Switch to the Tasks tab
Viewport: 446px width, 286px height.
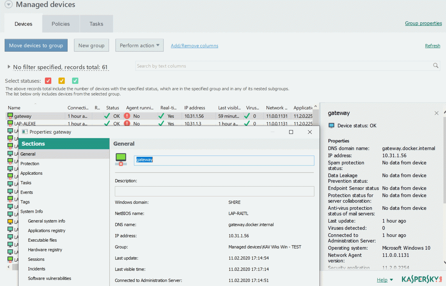(96, 24)
